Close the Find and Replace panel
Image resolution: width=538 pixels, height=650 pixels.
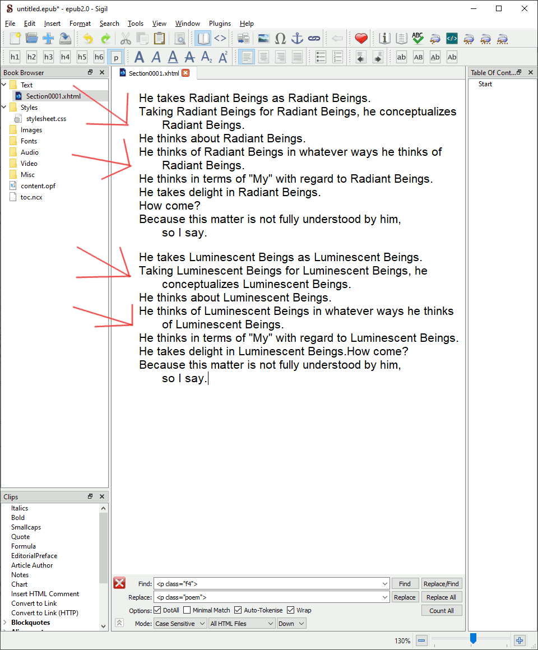pyautogui.click(x=119, y=583)
